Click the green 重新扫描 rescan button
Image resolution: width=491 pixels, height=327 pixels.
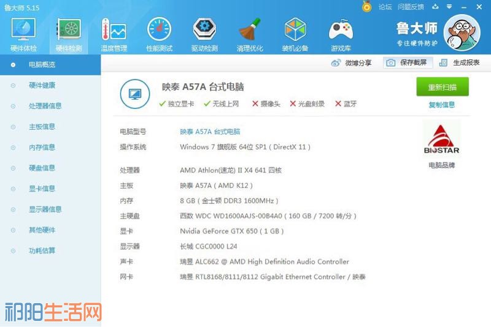point(442,87)
